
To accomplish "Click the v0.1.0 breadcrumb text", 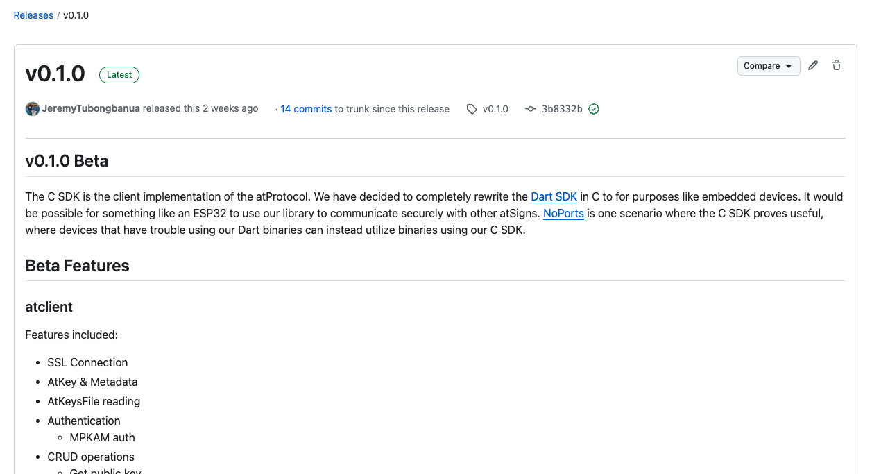I will click(76, 15).
